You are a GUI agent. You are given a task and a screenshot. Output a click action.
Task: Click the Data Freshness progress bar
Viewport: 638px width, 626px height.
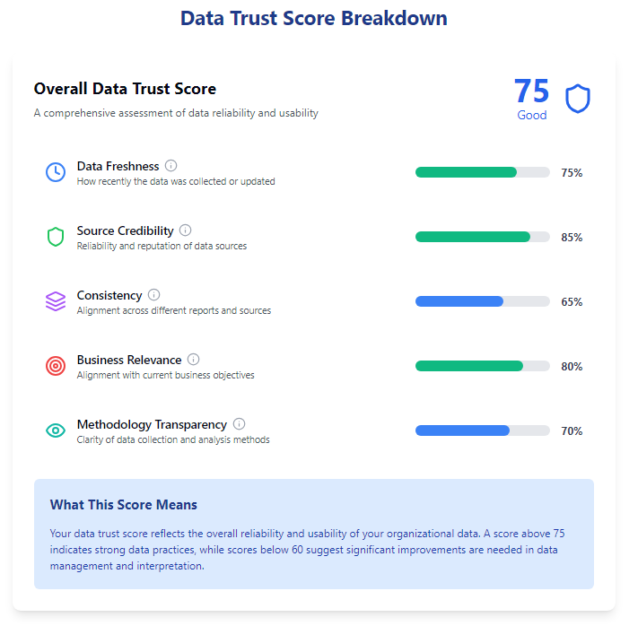(x=483, y=172)
